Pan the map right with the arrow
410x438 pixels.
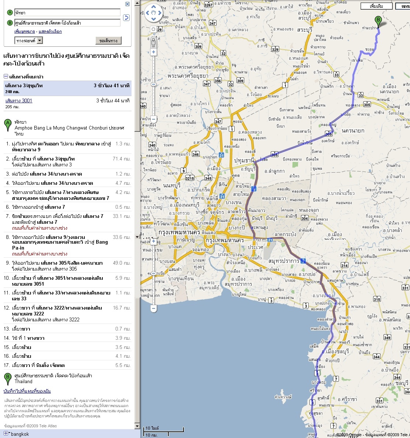pyautogui.click(x=160, y=13)
